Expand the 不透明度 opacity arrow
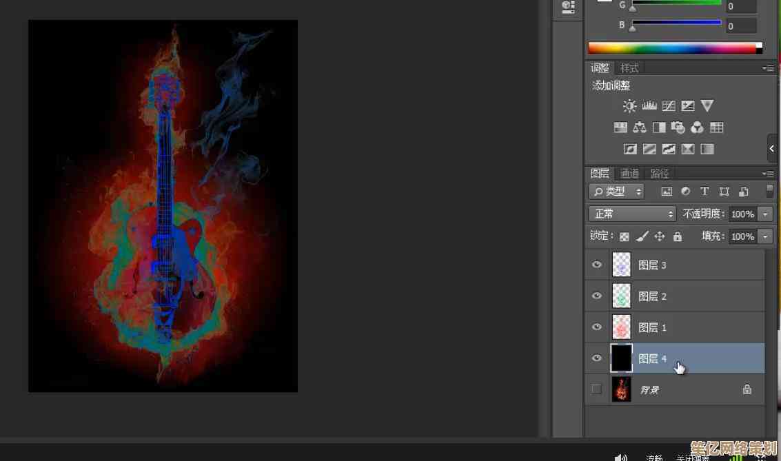Screen dimensions: 781x461 click(x=765, y=214)
